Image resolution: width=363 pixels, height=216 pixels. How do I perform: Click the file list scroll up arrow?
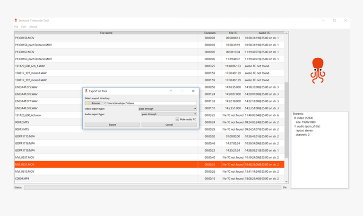[x=286, y=33]
